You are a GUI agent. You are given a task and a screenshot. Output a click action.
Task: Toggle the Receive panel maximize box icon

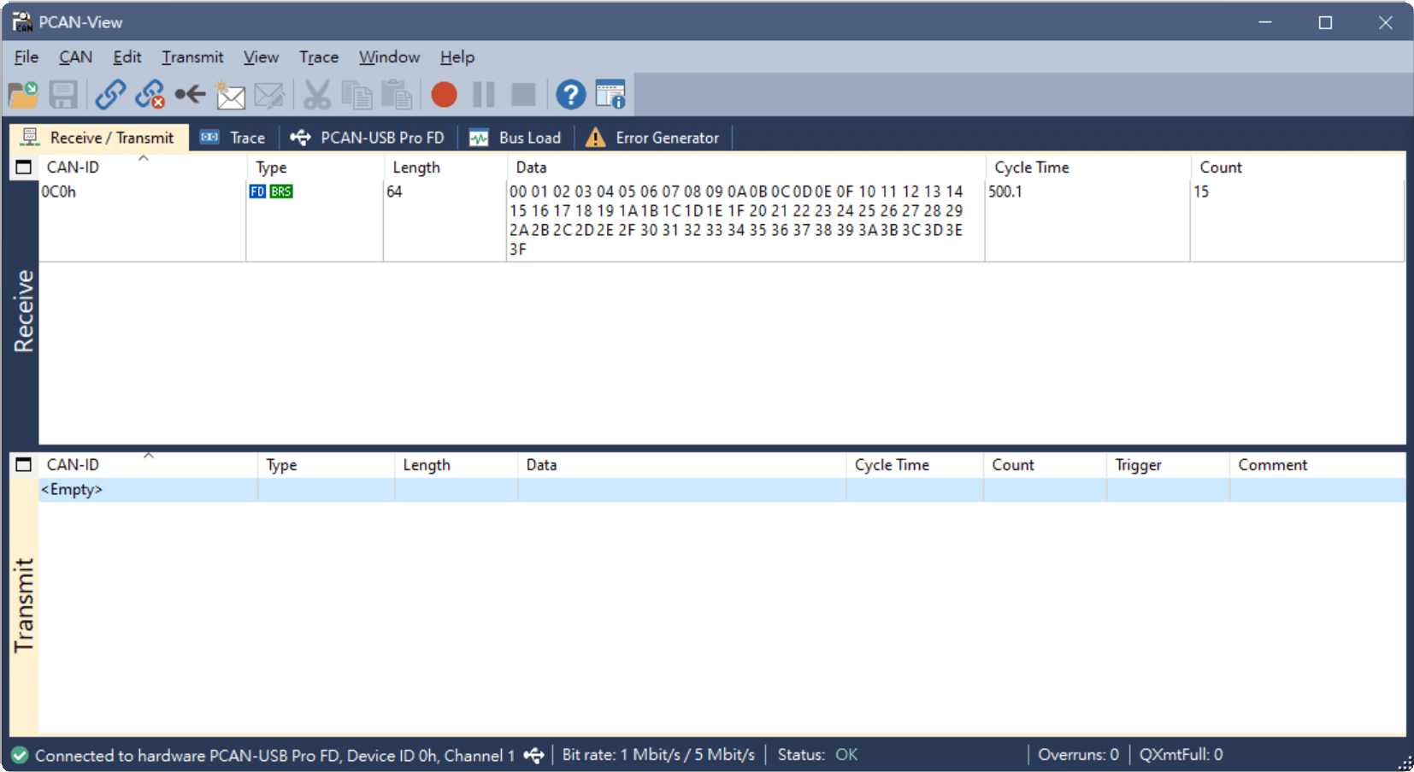24,168
